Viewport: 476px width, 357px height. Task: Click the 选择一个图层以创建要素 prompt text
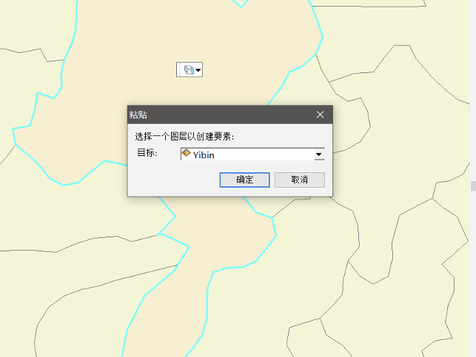pos(184,137)
